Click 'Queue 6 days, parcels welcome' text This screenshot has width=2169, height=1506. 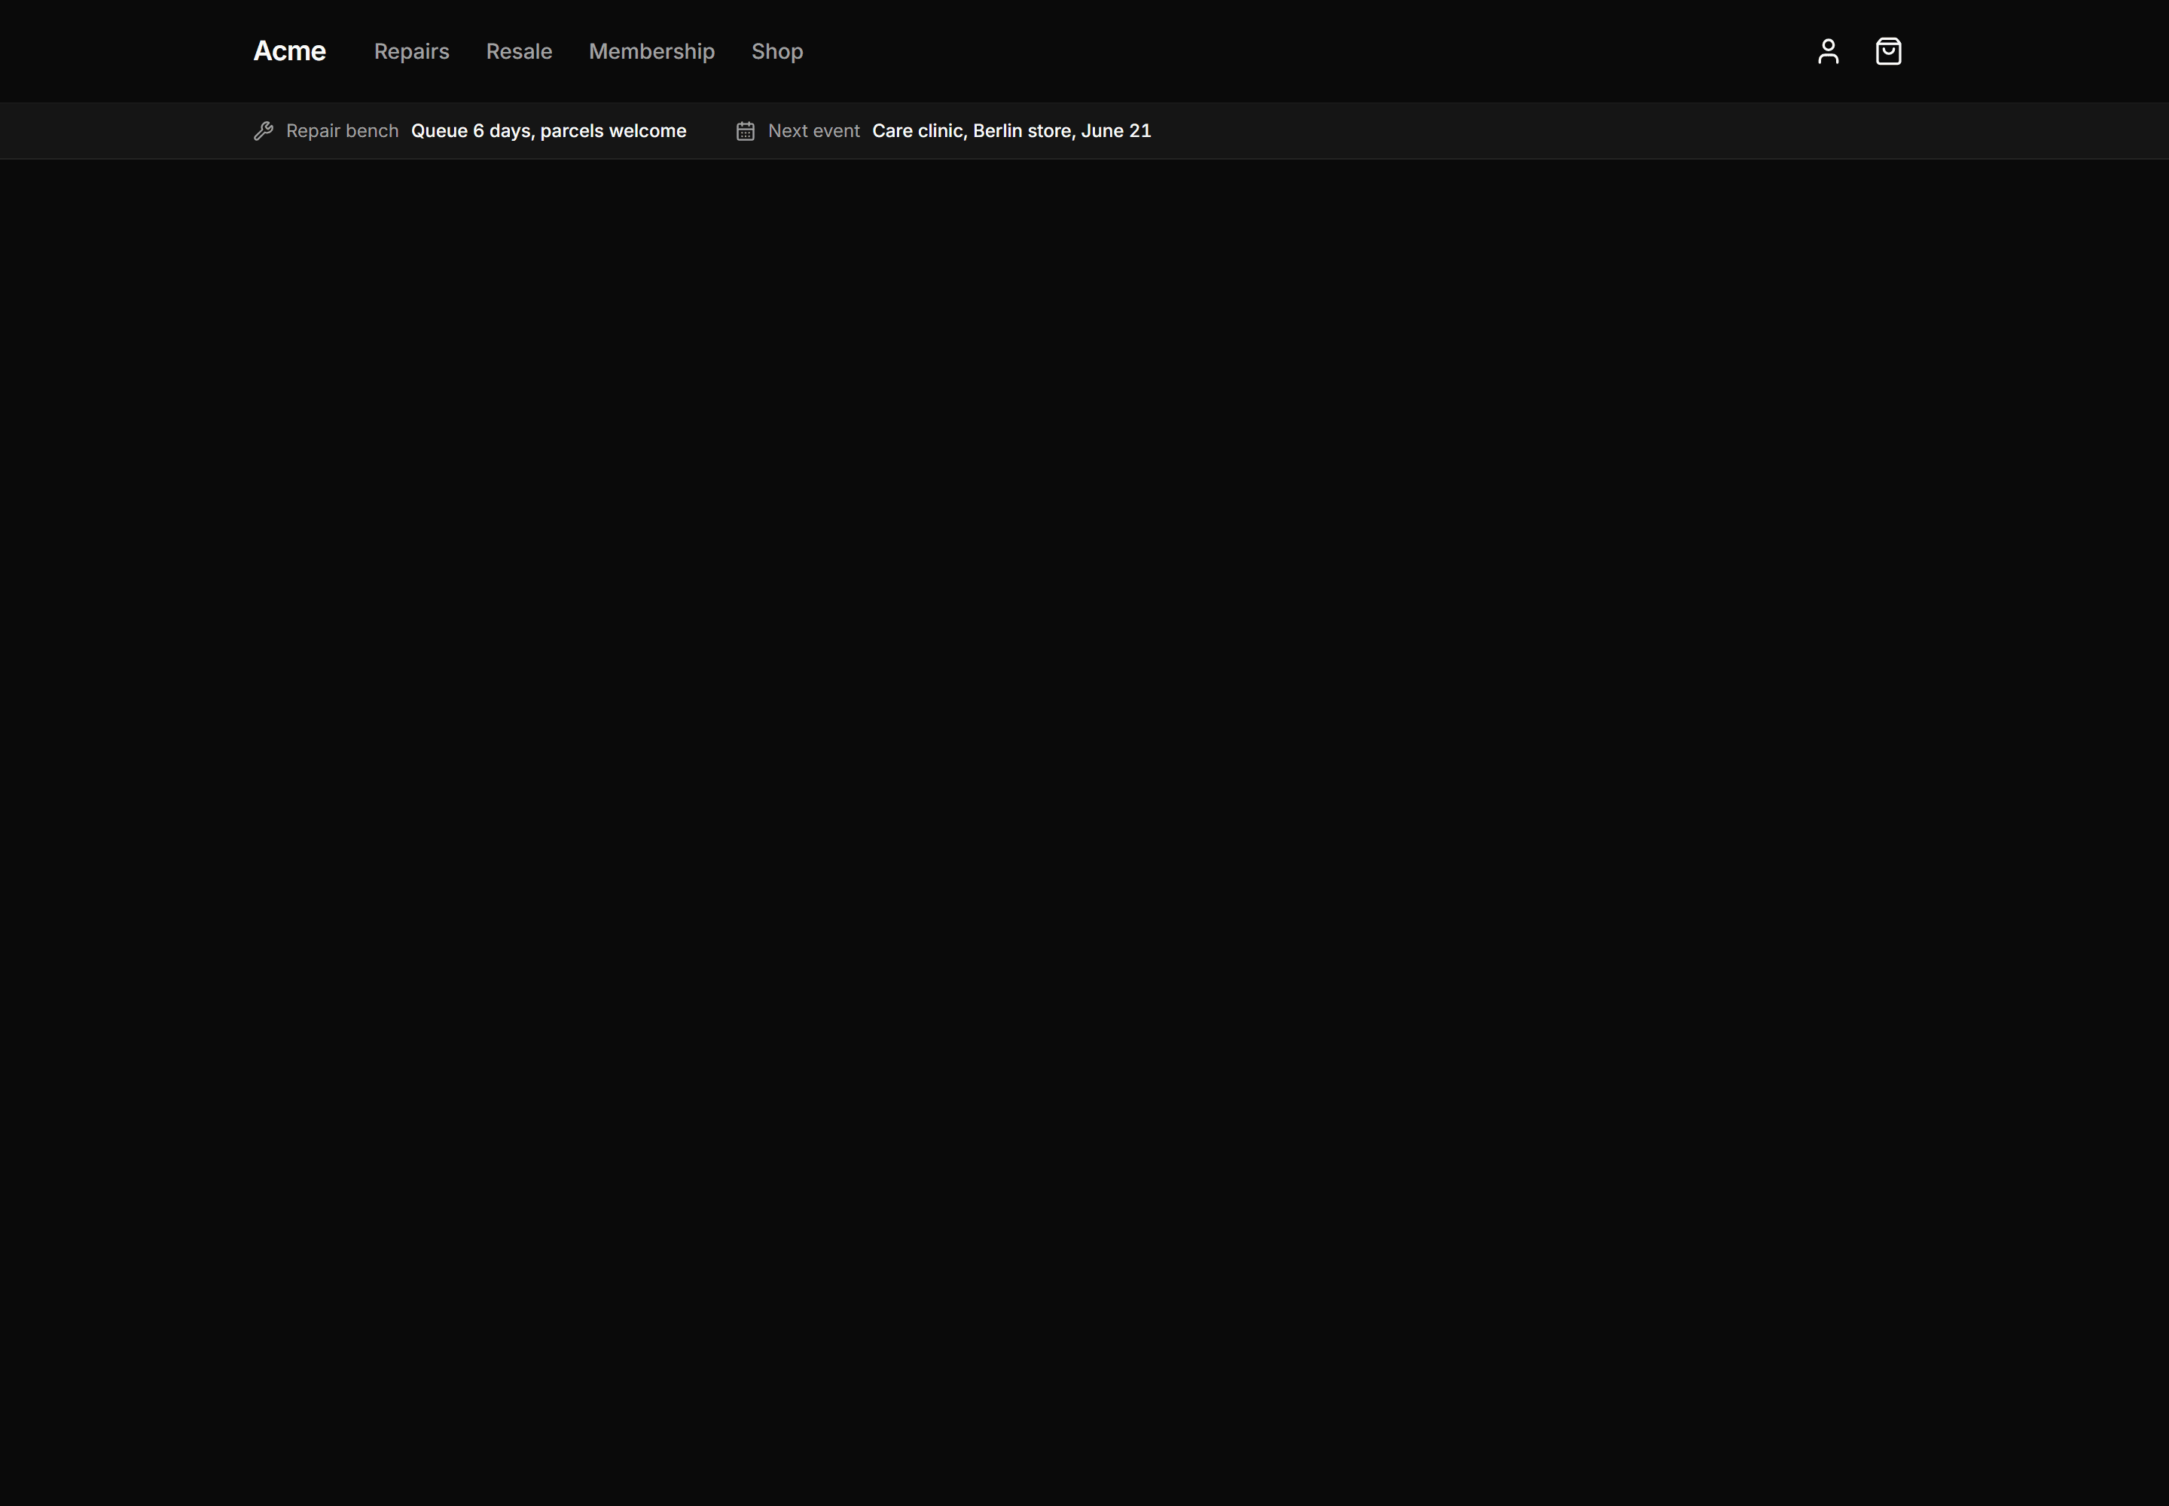[x=548, y=131]
